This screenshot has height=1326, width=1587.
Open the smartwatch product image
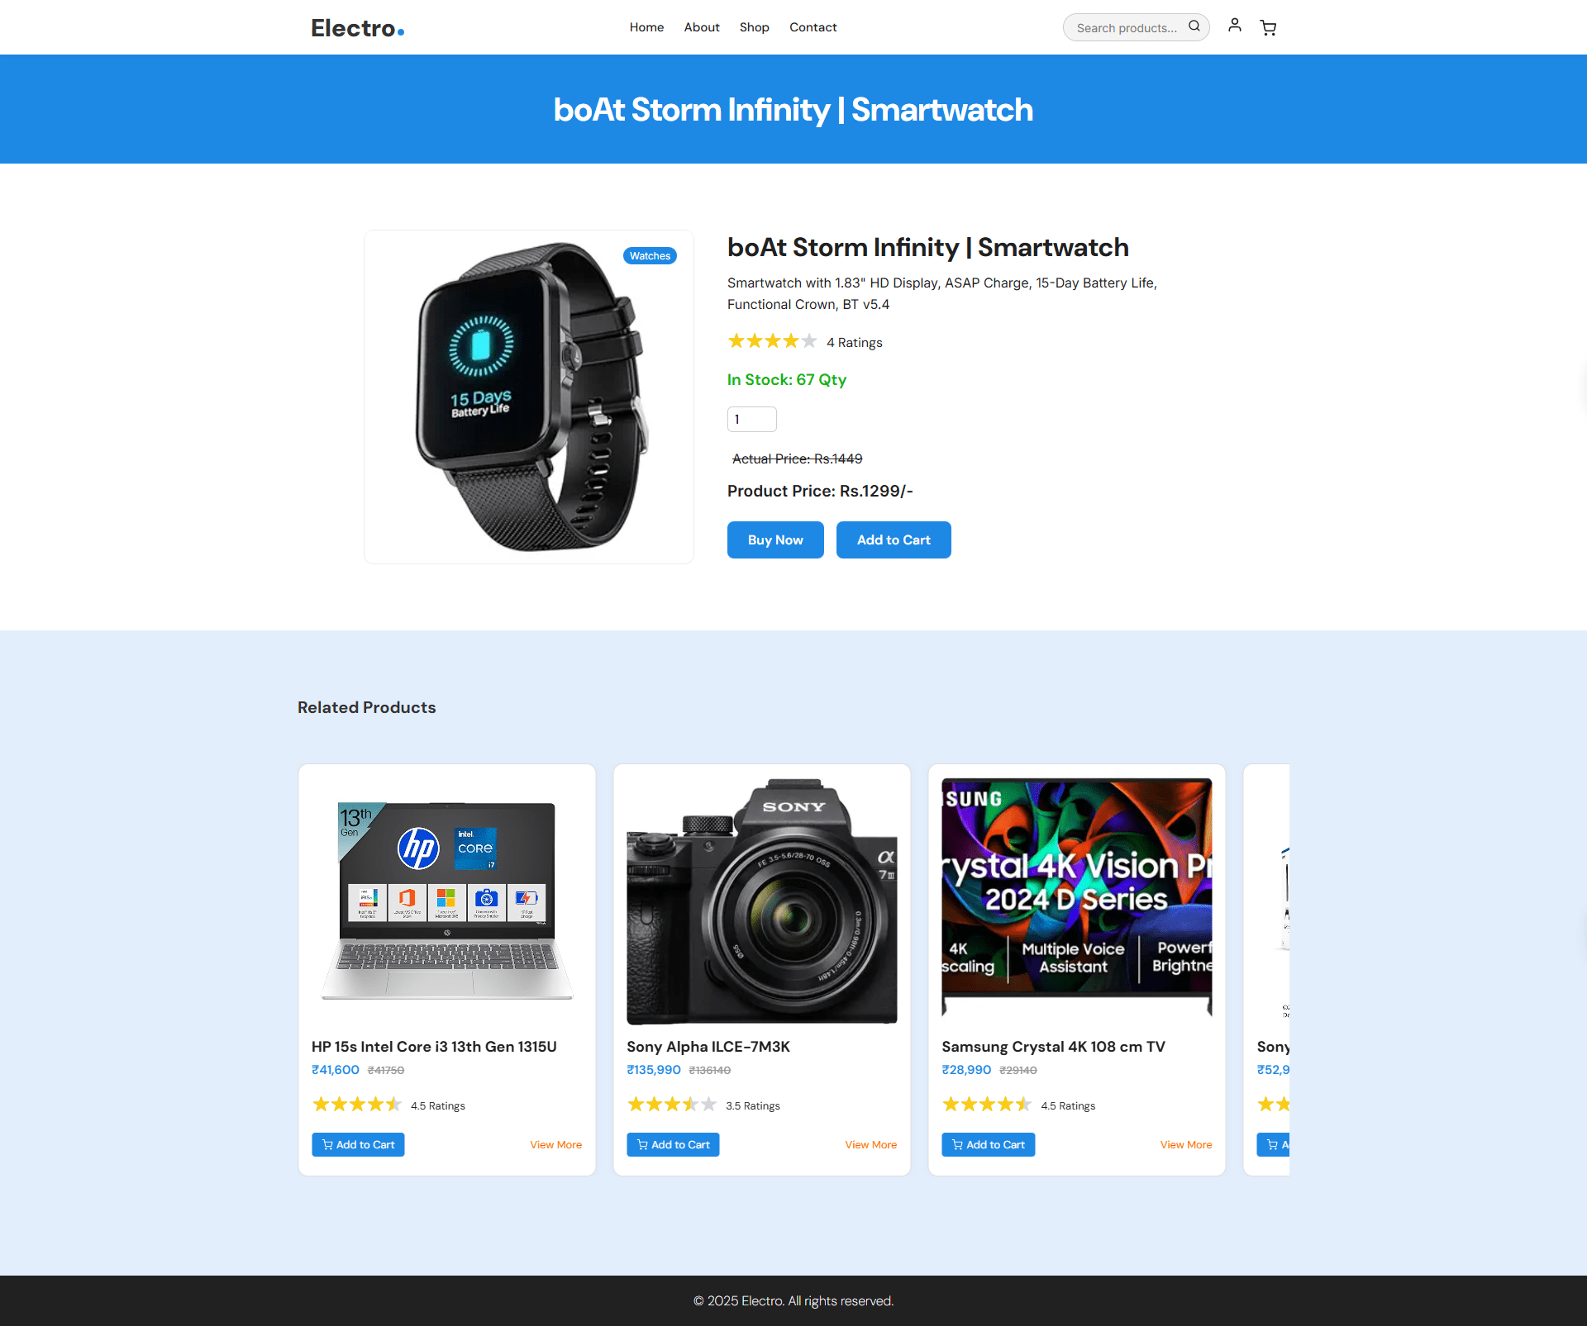pyautogui.click(x=529, y=397)
